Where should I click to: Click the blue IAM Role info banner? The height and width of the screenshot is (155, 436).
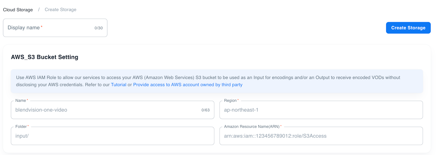300,81
